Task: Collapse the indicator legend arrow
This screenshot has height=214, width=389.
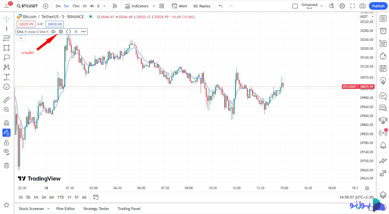Action: tap(21, 38)
